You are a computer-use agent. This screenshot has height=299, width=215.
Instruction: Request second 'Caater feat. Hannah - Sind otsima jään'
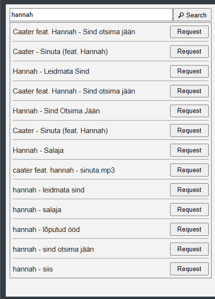(x=189, y=91)
